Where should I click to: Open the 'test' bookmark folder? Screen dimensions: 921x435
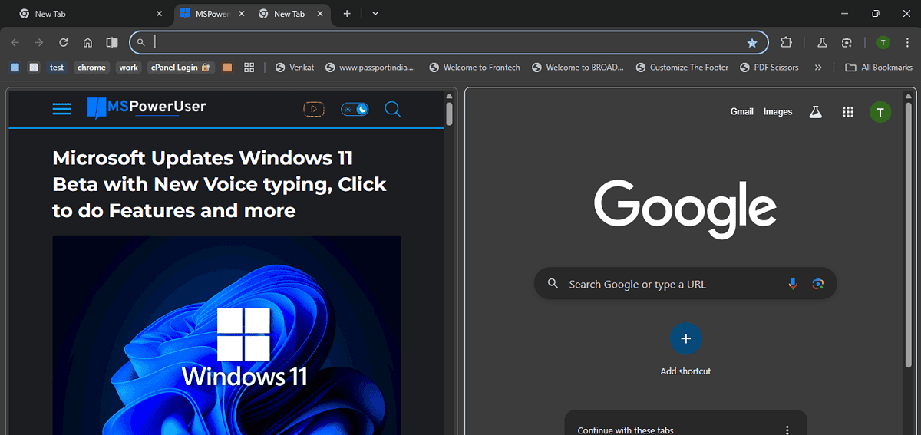click(x=57, y=68)
